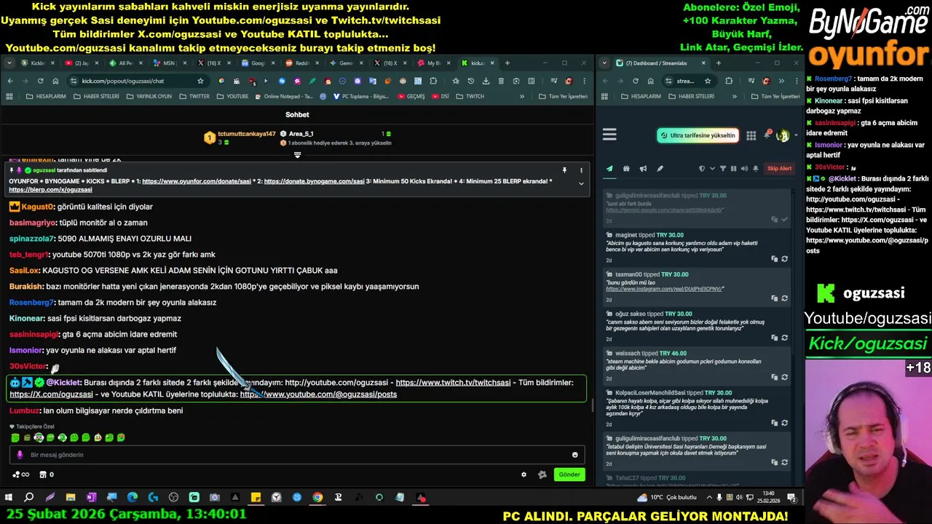Open the event filter funnel icon
This screenshot has width=932, height=524.
pyautogui.click(x=722, y=169)
